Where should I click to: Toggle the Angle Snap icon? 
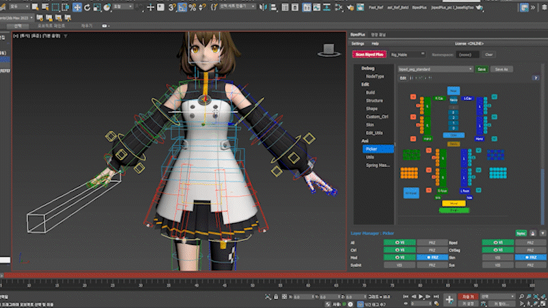(x=182, y=7)
